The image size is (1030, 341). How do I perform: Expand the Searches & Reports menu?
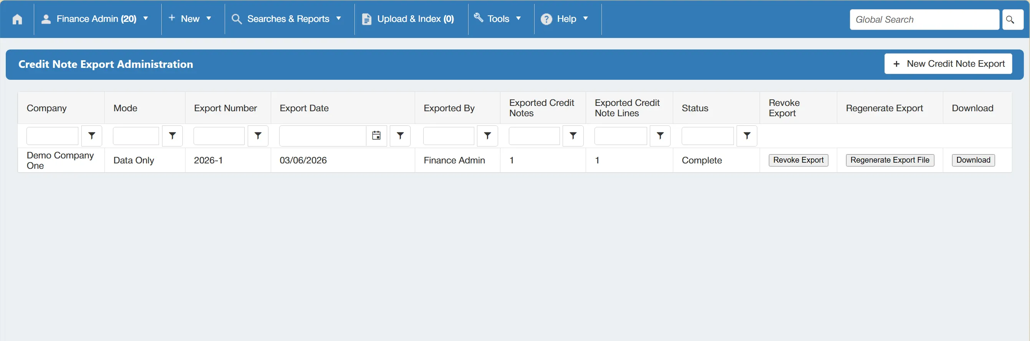287,19
